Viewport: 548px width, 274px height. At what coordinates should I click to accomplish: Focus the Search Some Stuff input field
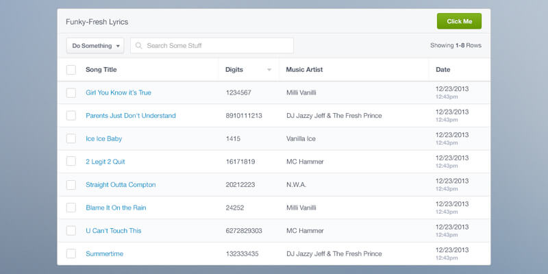pos(216,46)
